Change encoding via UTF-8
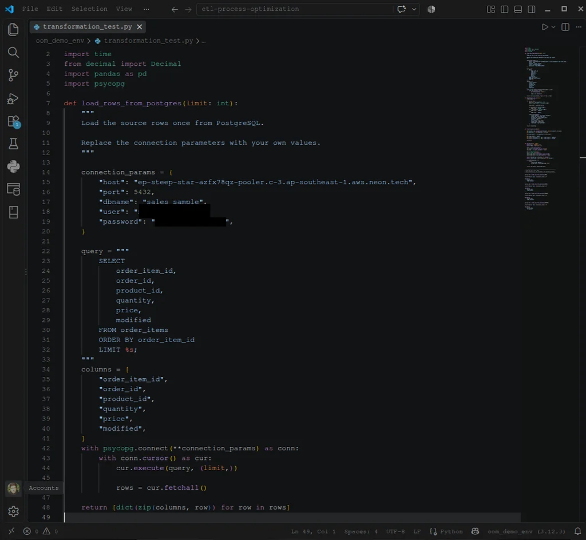The width and height of the screenshot is (586, 540). [395, 531]
